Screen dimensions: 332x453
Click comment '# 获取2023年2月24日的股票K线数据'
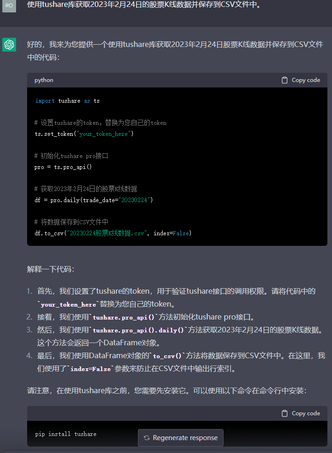[86, 189]
